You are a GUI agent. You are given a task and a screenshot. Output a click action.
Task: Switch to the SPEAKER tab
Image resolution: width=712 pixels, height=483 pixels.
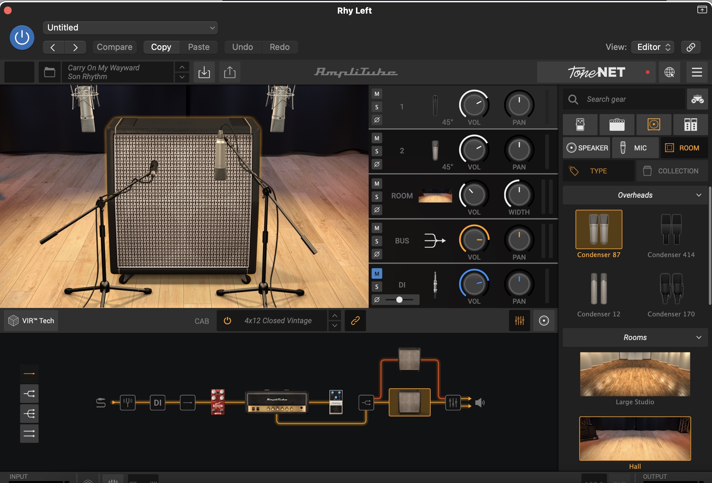click(587, 148)
